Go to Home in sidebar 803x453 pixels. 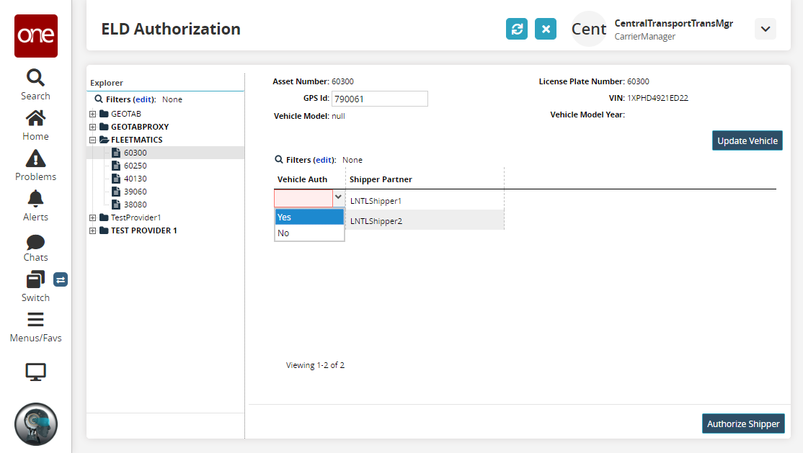click(35, 117)
